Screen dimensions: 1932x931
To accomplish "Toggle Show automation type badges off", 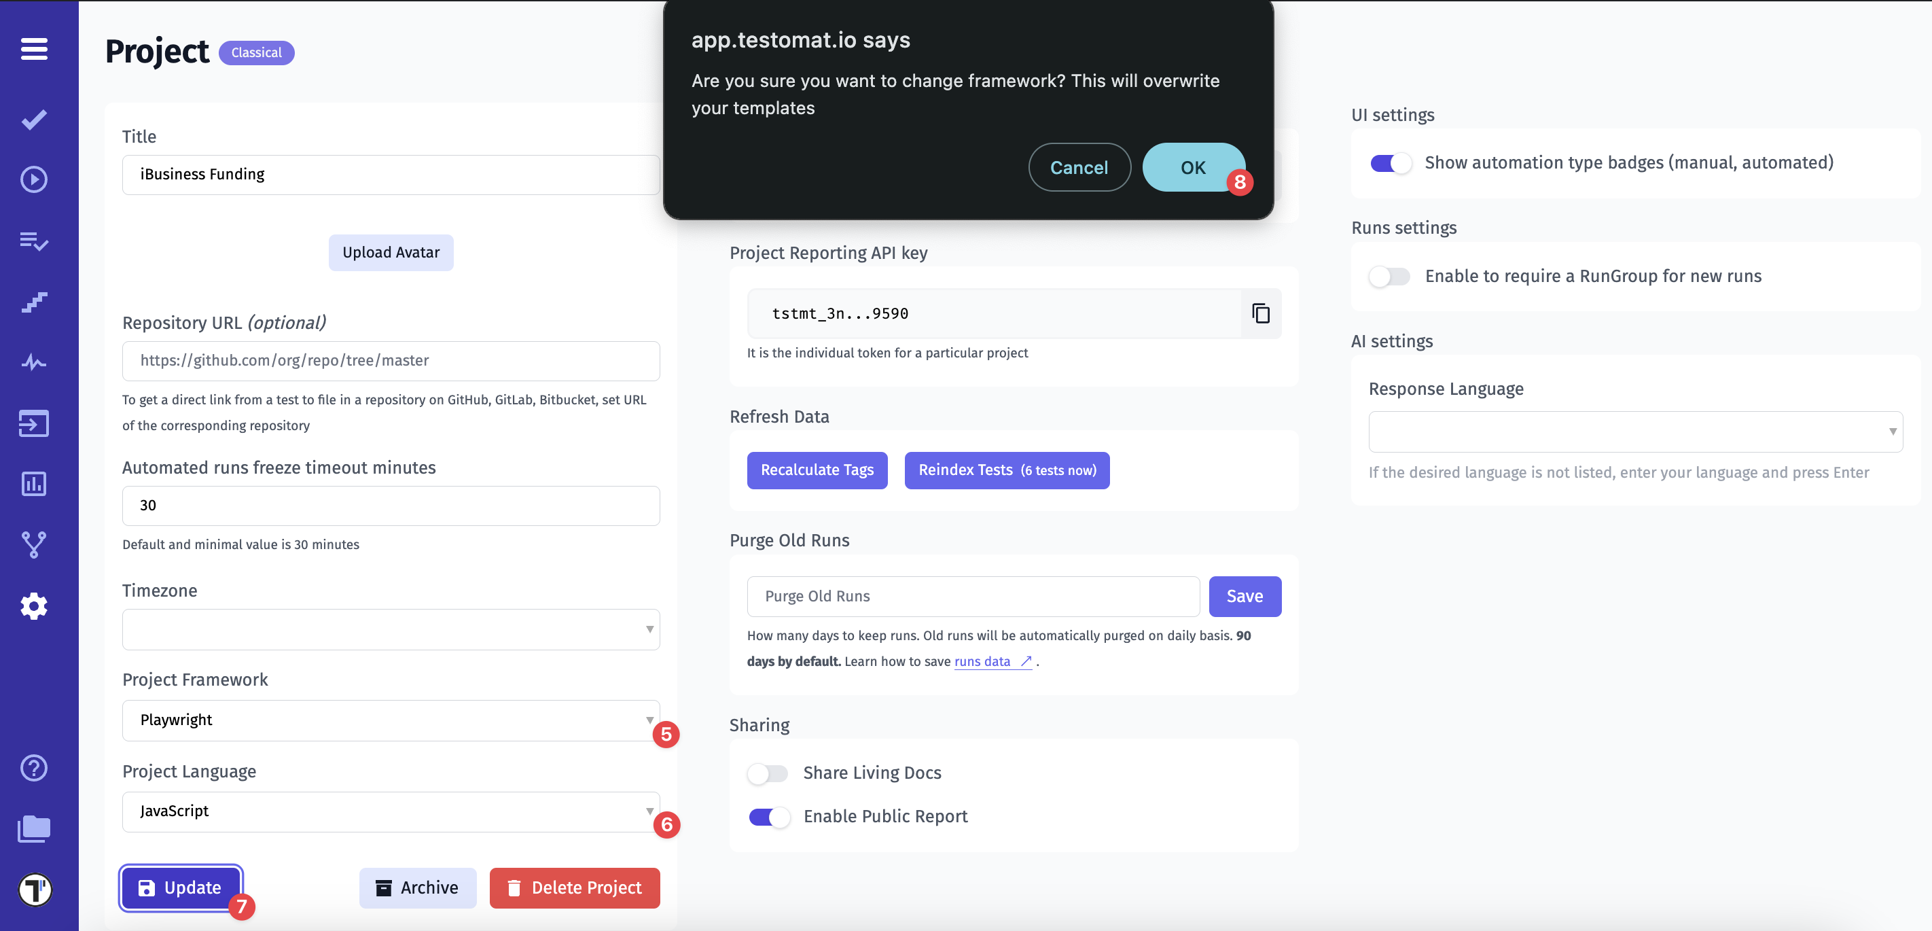I will pos(1390,163).
